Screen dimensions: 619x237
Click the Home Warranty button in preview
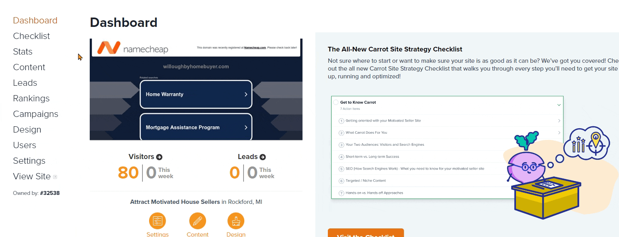[x=196, y=94]
